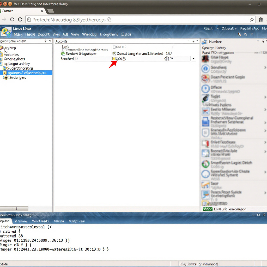Click the Linut Linux application logo

pos(5,32)
